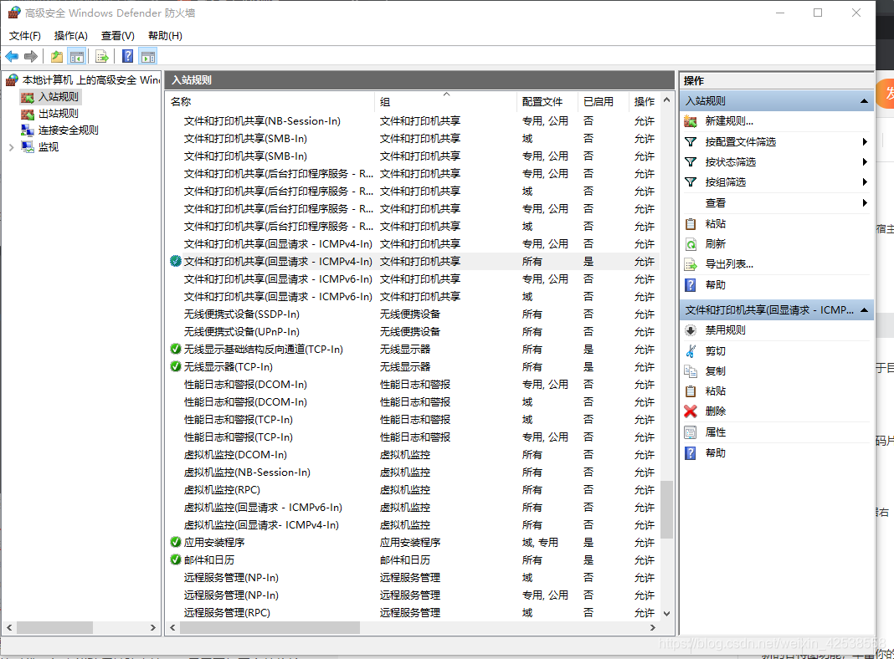
Task: Click the funnel icon for 按配置文件筛选
Action: tap(691, 142)
